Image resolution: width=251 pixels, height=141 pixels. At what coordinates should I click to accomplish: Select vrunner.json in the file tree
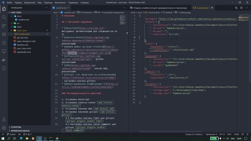(24, 34)
